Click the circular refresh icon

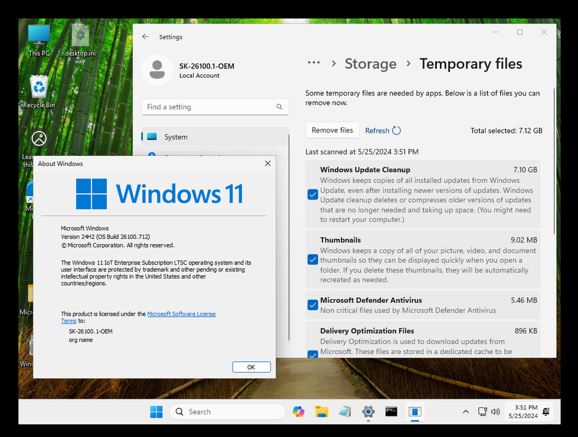tap(396, 131)
